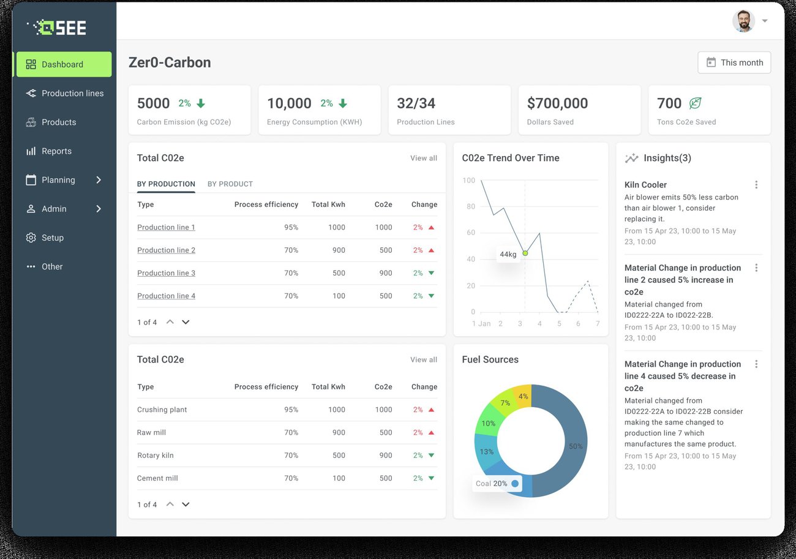Image resolution: width=796 pixels, height=559 pixels.
Task: Click View all on the top Total C02e card
Action: pos(424,158)
